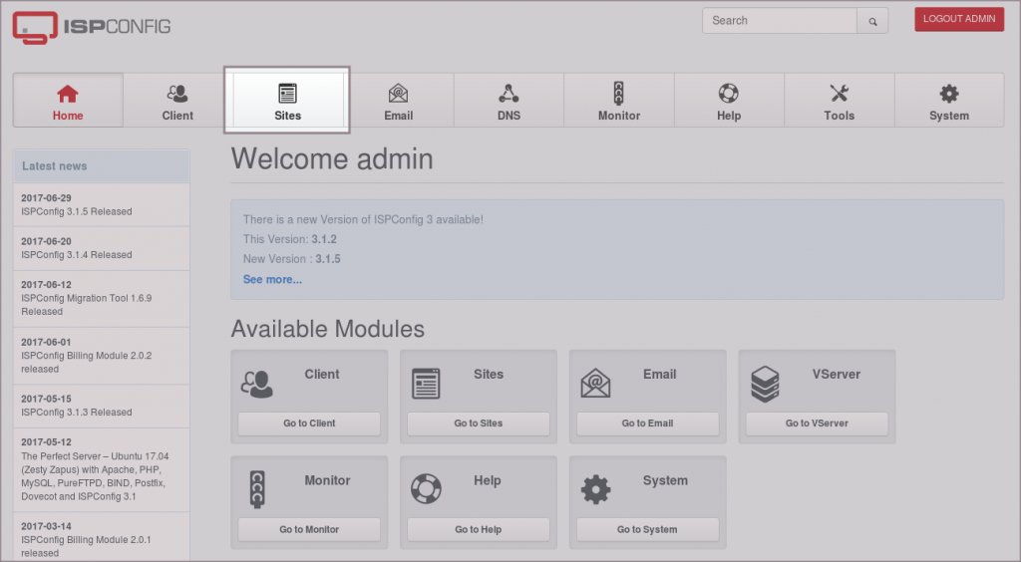This screenshot has width=1021, height=562.
Task: Click the ISPConfig logo
Action: (91, 27)
